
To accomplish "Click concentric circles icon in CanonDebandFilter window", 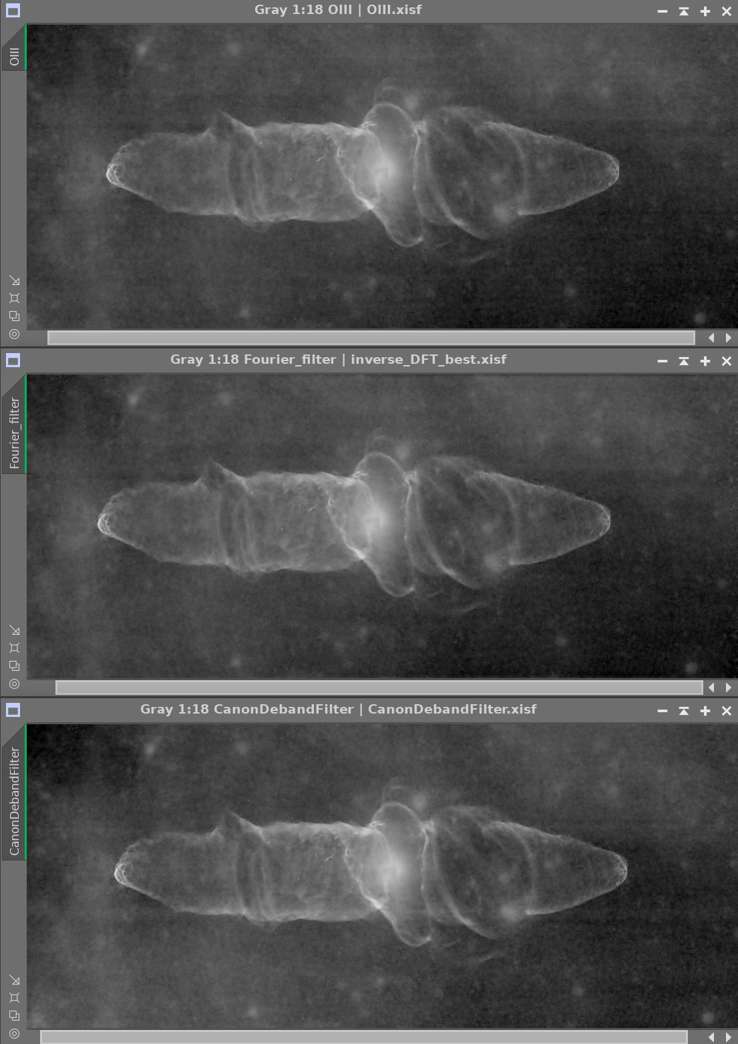I will [14, 1033].
